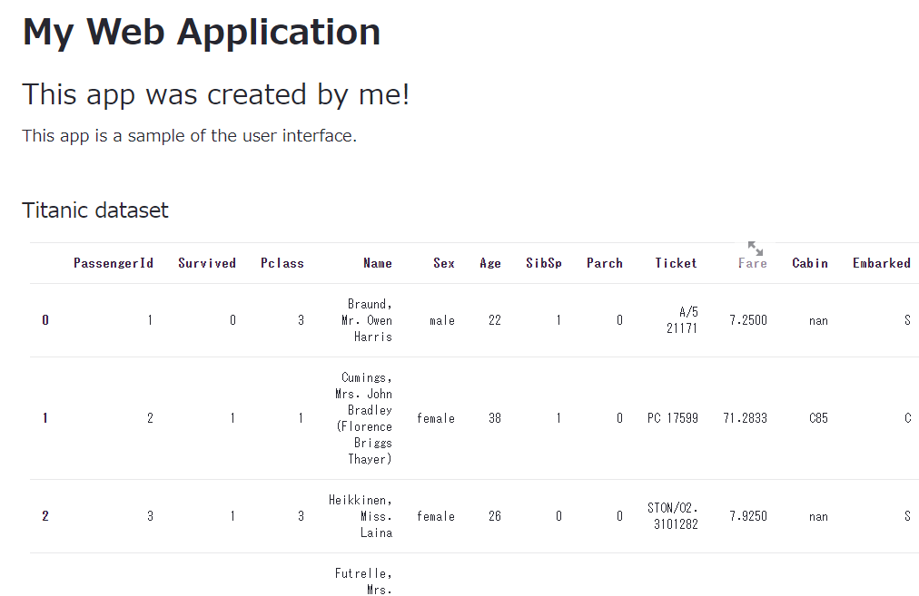Click the fullscreen expand icon above the table
The height and width of the screenshot is (596, 919).
(x=756, y=249)
